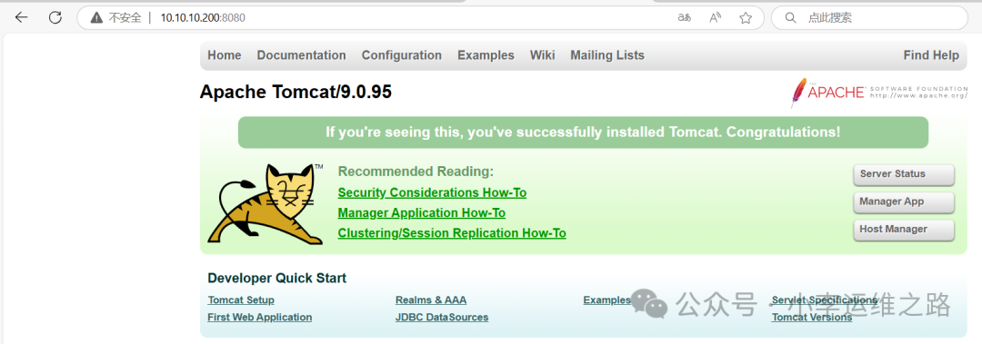Click the Find Help link

[931, 55]
